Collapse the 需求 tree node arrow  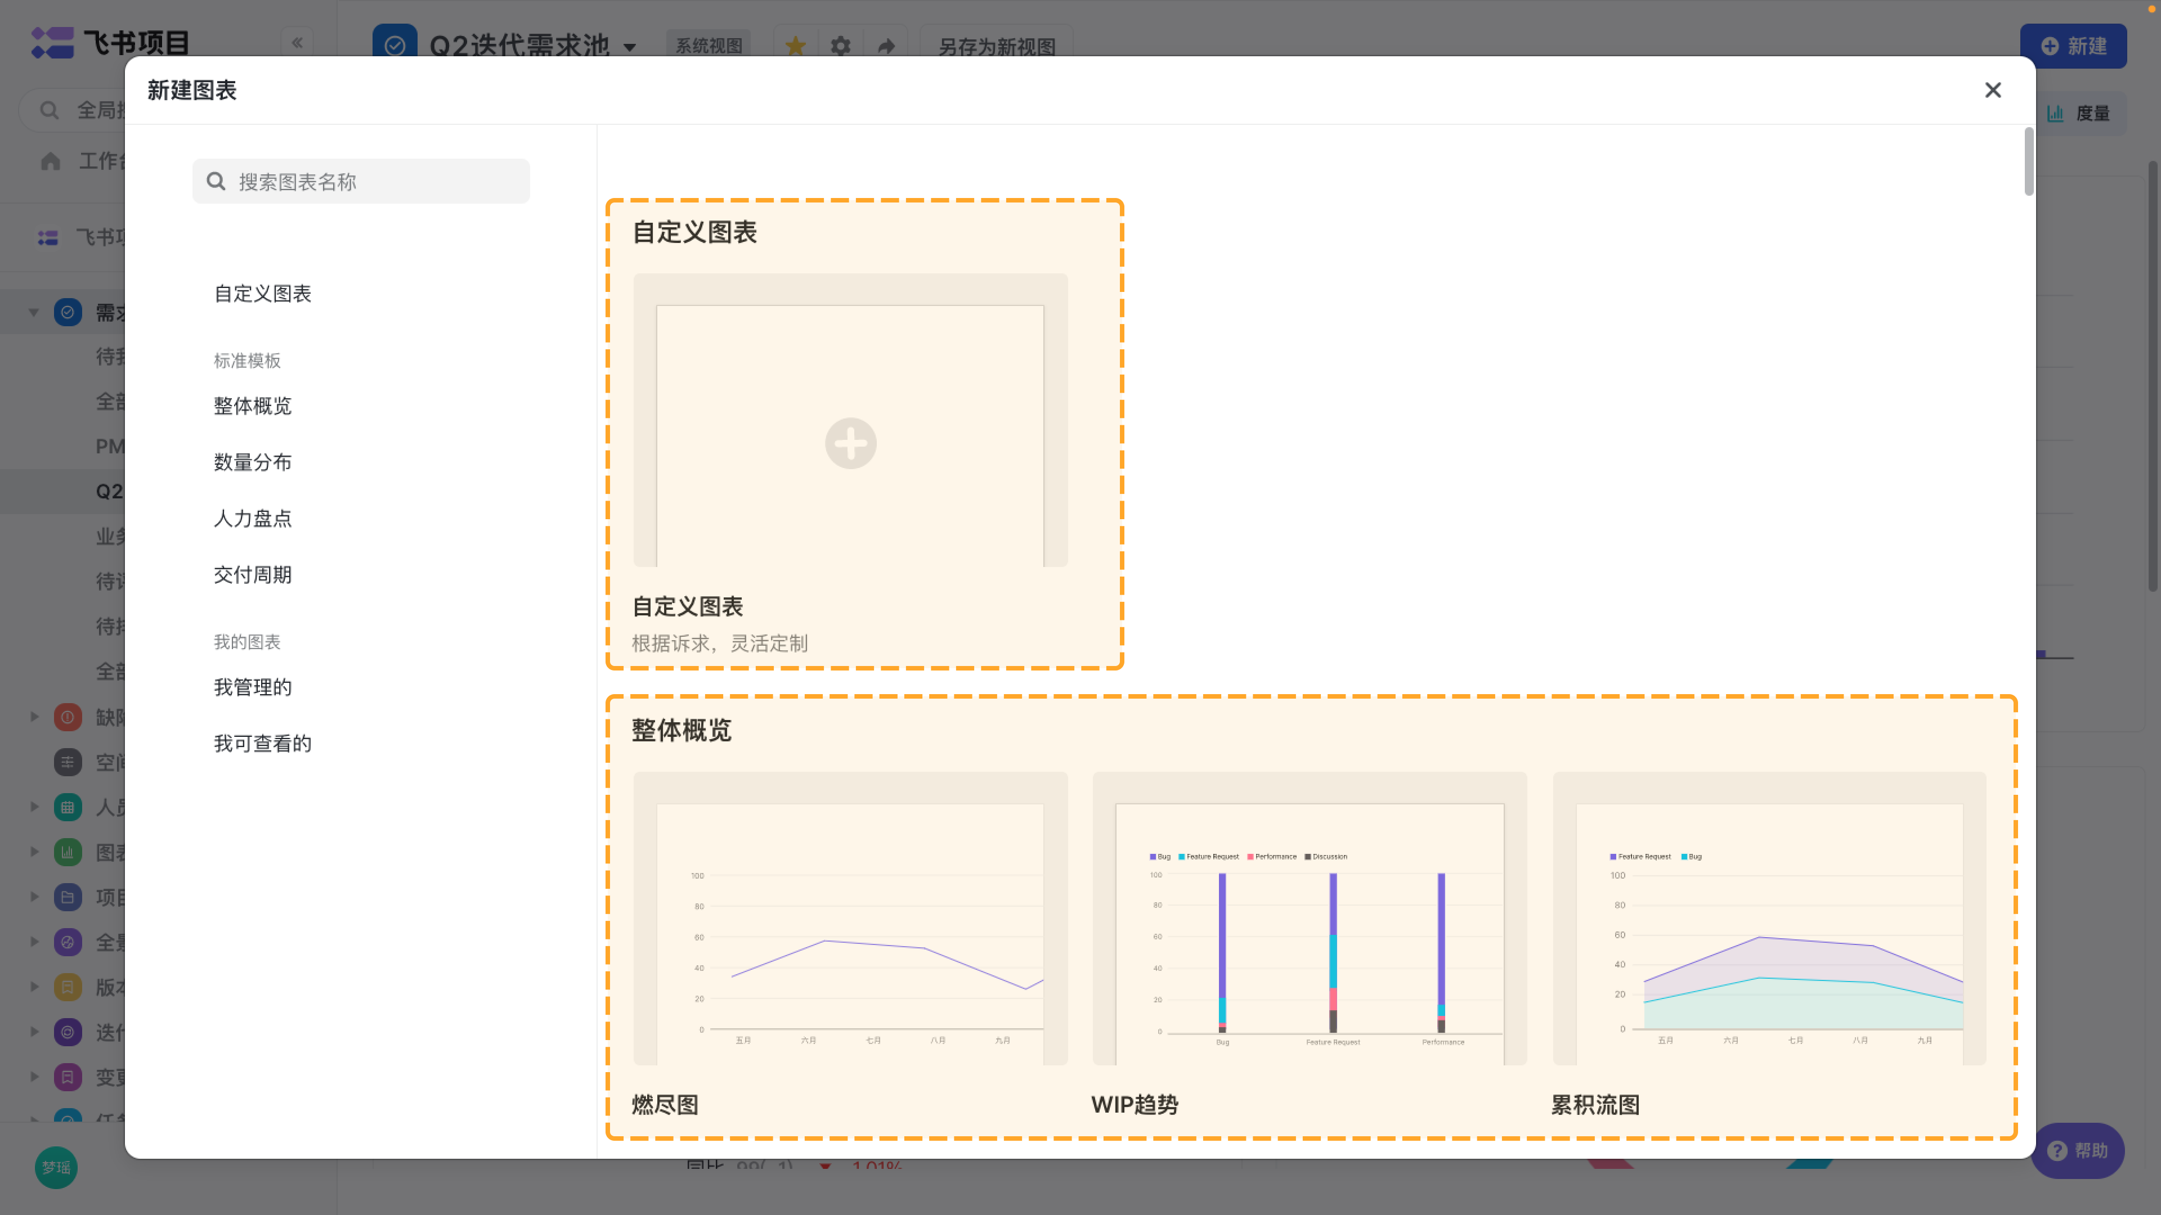tap(34, 313)
